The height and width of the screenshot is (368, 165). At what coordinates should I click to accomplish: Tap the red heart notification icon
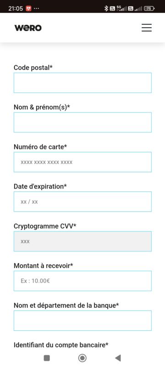[x=28, y=9]
